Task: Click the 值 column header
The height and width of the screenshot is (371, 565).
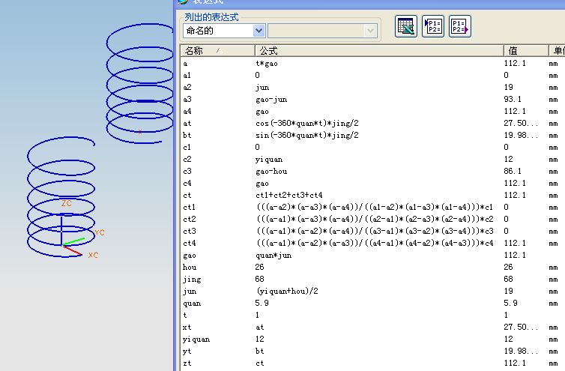Action: [x=526, y=51]
